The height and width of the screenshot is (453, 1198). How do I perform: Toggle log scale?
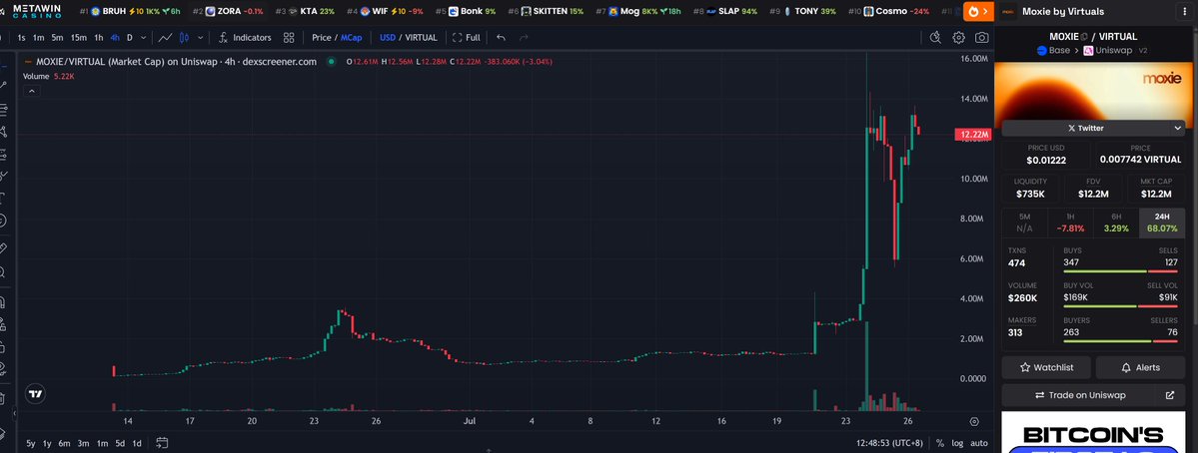[x=957, y=443]
